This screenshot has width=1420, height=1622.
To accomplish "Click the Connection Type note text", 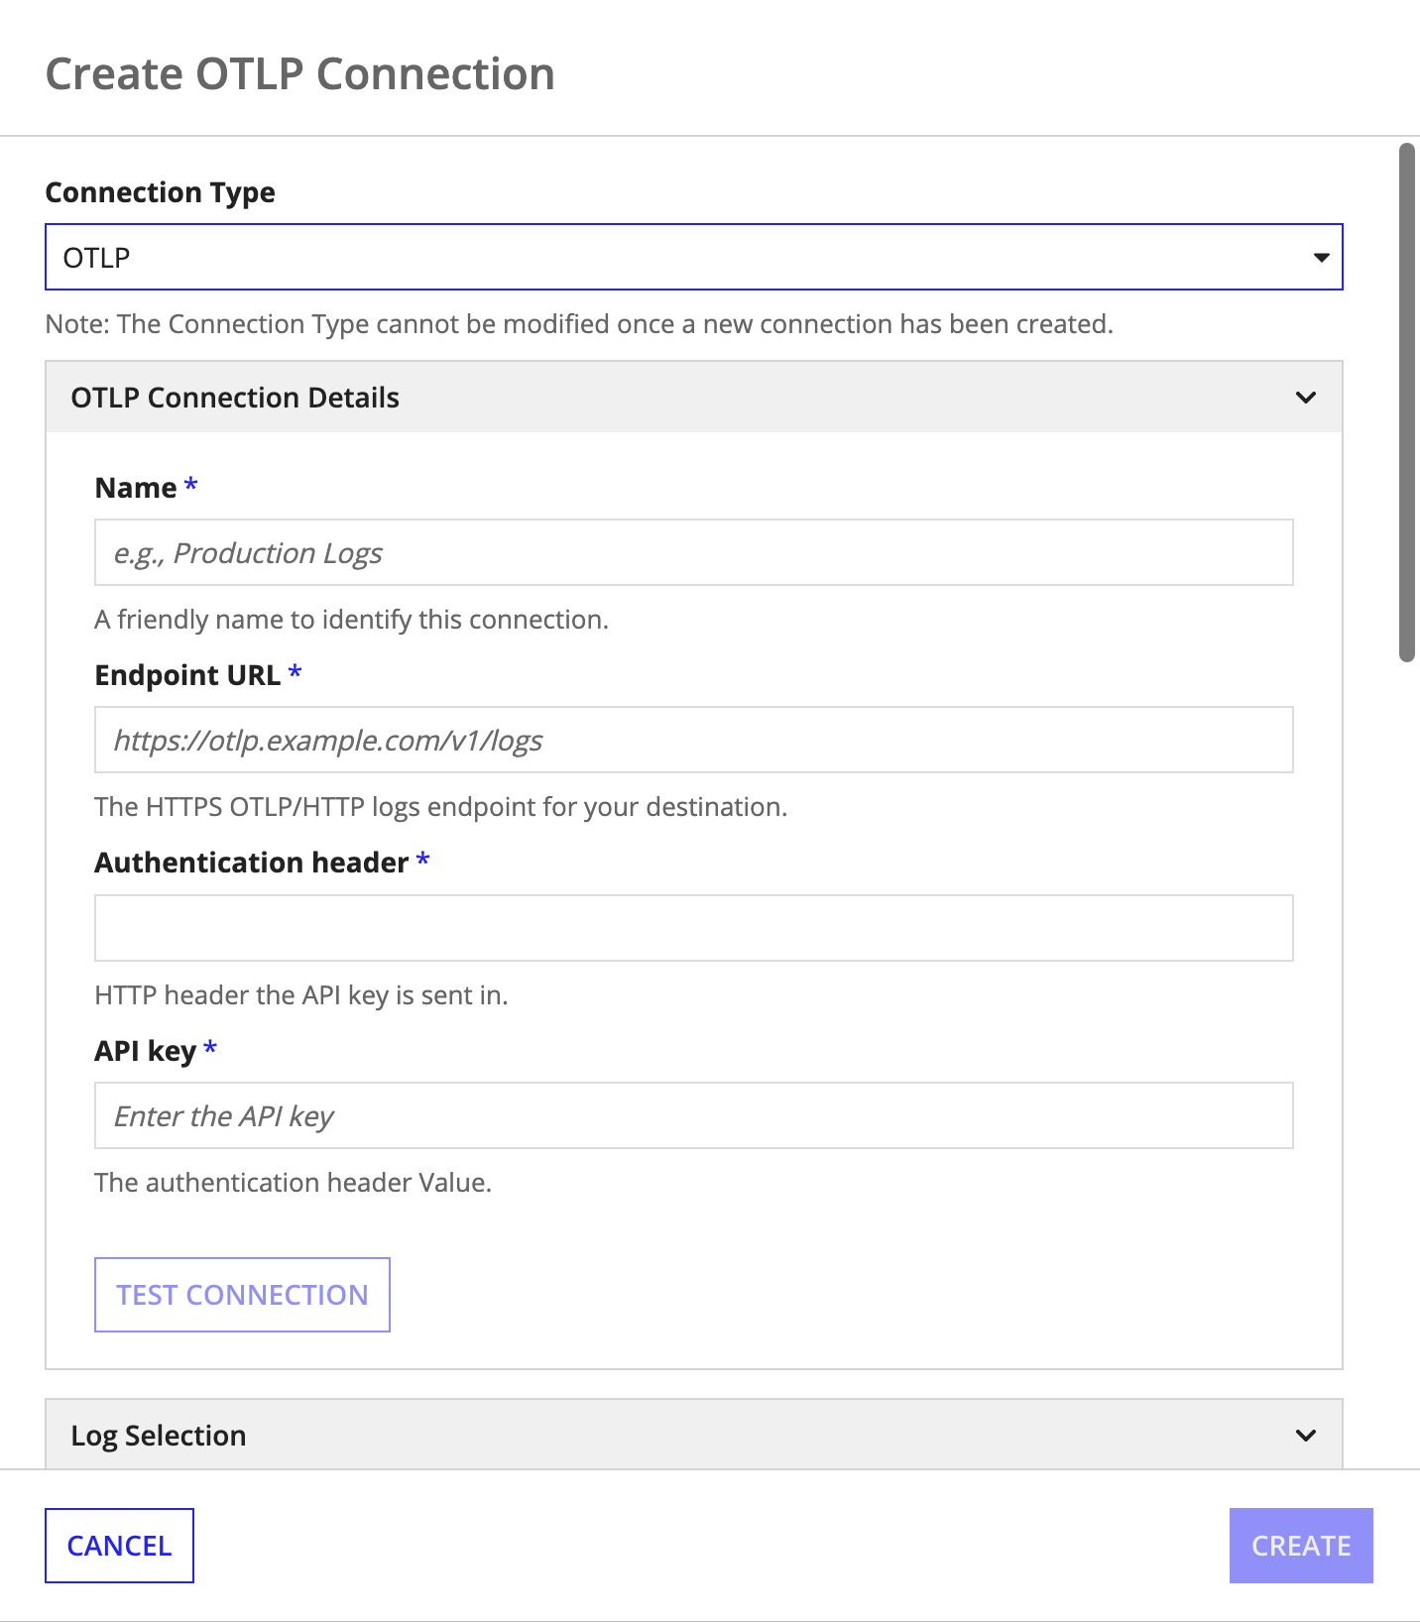I will click(579, 324).
